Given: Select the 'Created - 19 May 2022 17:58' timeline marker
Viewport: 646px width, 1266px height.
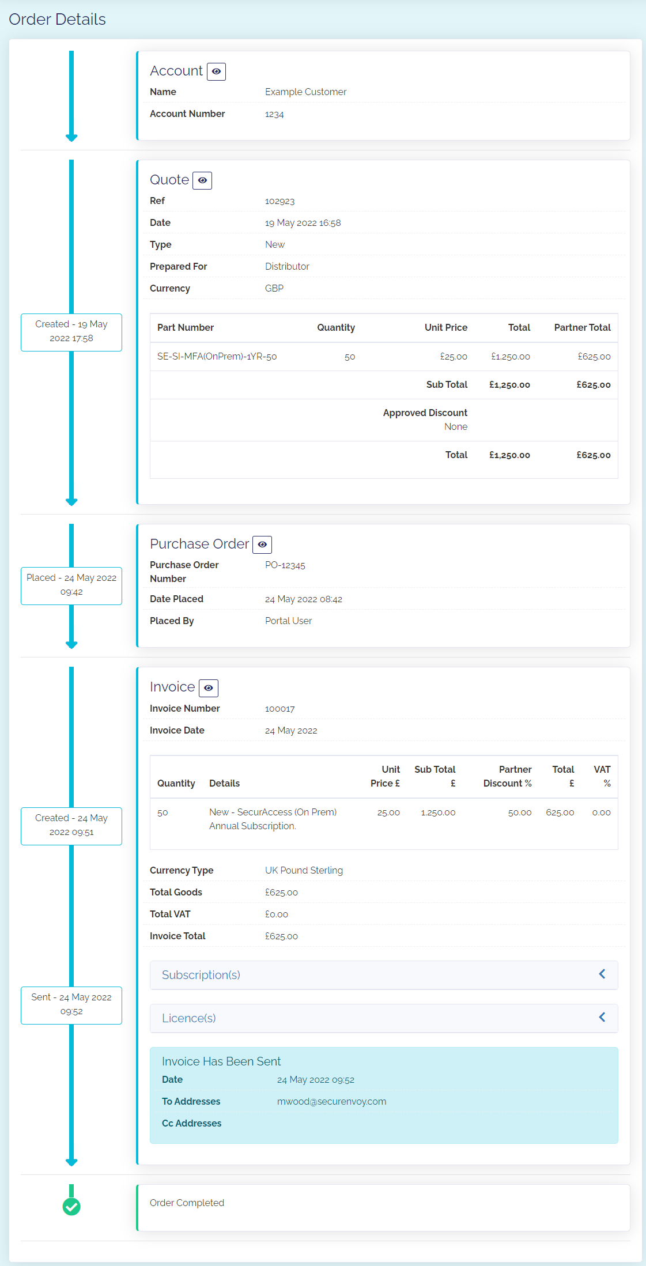Looking at the screenshot, I should [71, 332].
